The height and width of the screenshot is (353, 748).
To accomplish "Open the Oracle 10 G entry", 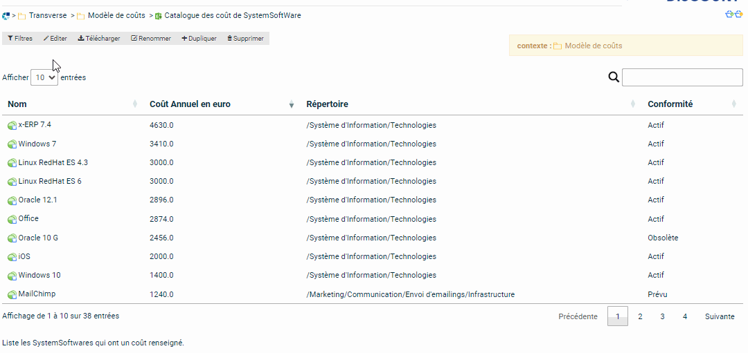I will point(38,238).
